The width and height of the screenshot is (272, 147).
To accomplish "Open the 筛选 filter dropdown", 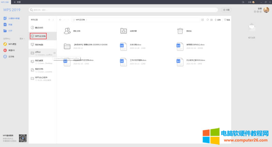I will (x=227, y=20).
